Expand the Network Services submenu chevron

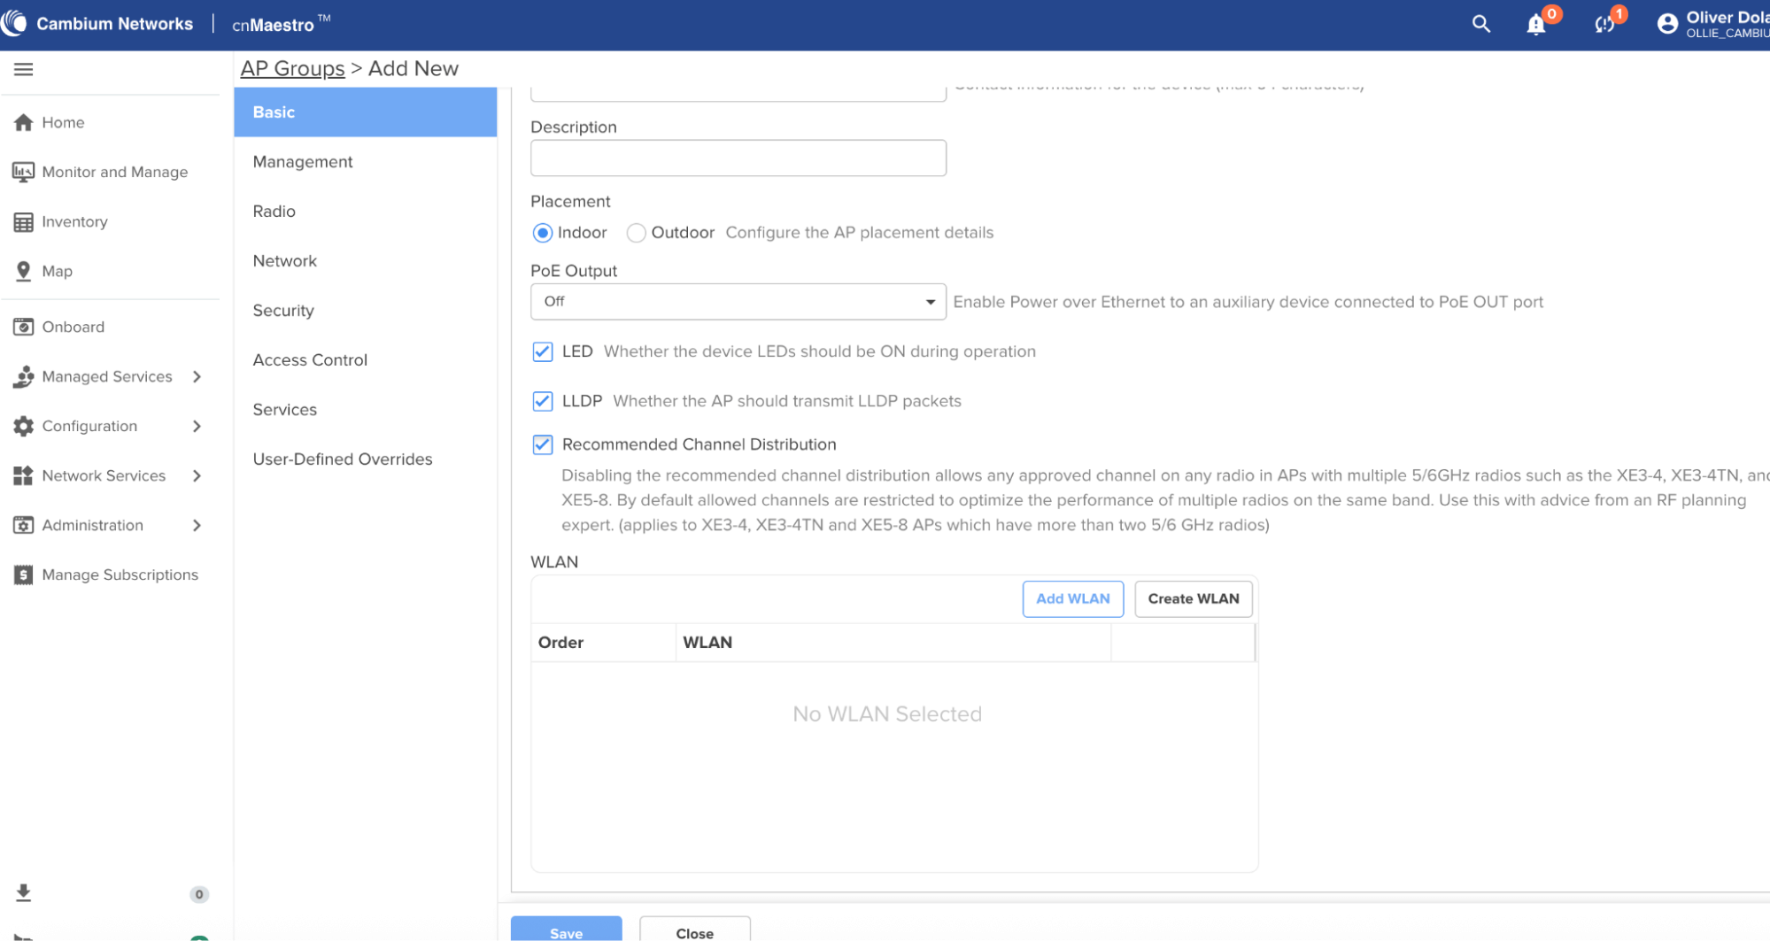pos(197,475)
